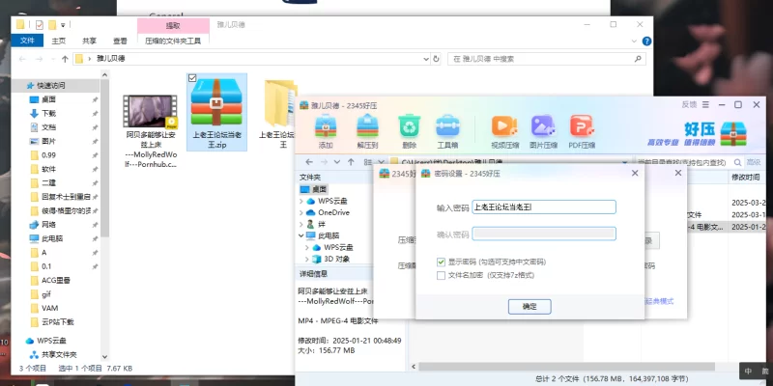
Task: Click the Explorer sidebar vertical scrollbar
Action: 104,157
